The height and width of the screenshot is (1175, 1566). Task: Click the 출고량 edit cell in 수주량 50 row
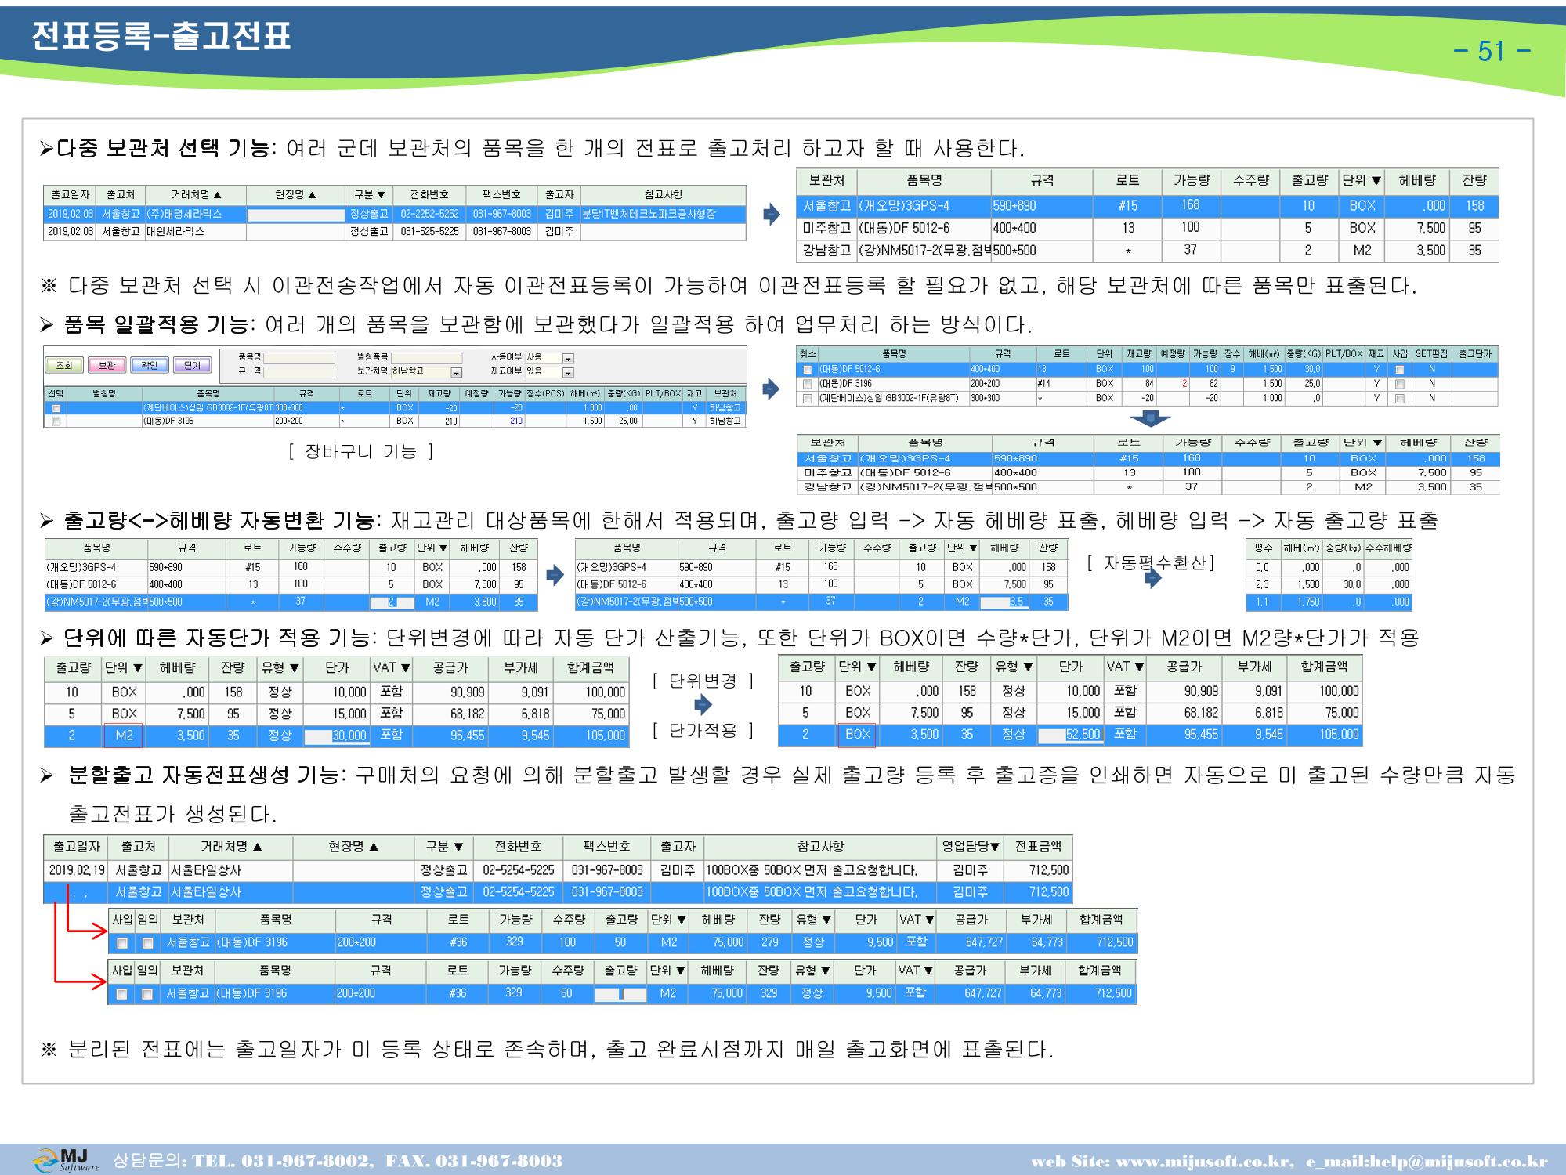click(620, 994)
